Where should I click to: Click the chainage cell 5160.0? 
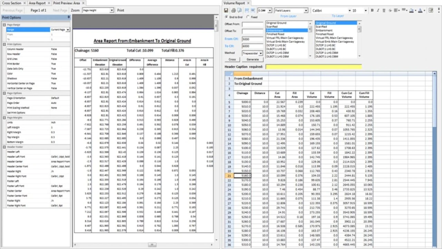[242, 176]
